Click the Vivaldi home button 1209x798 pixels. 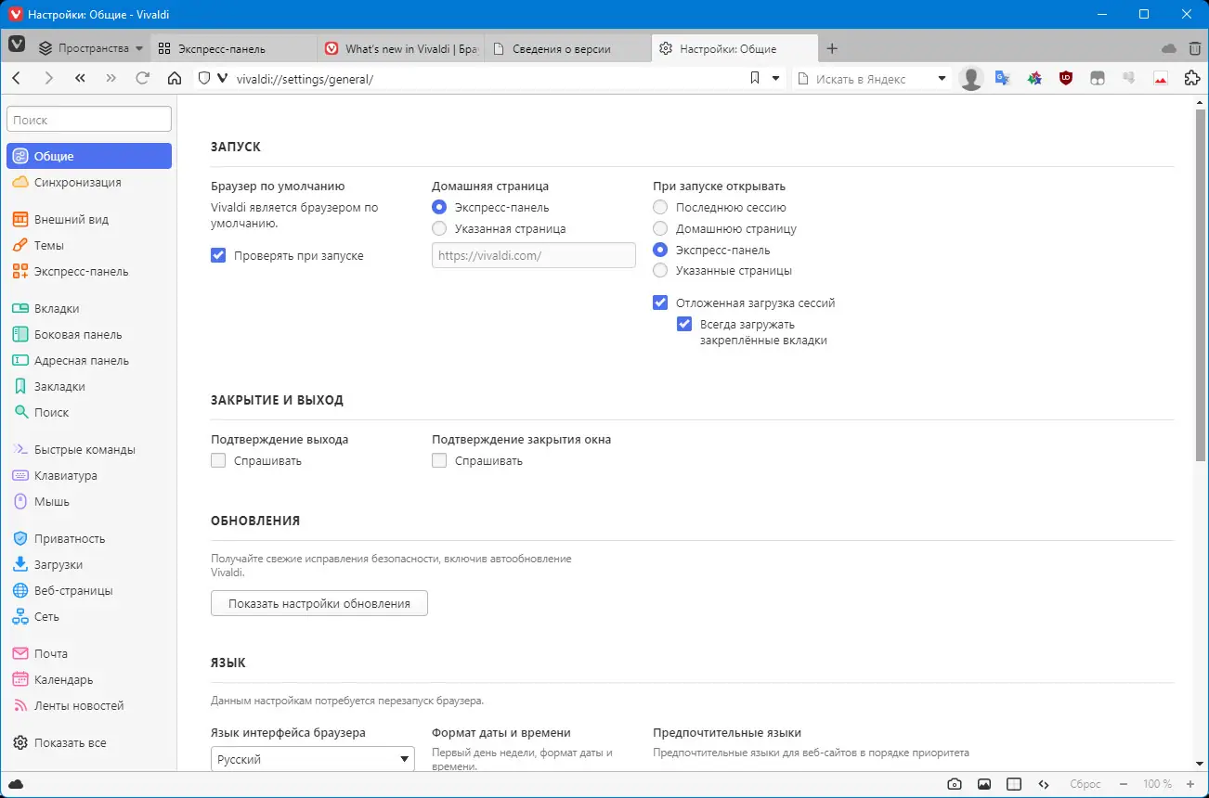(x=175, y=78)
